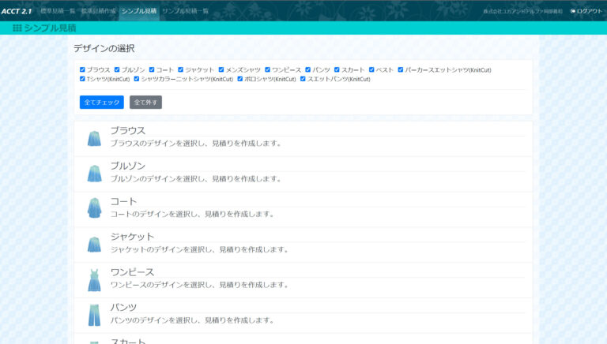Screen dimensions: 607x344
Task: Click text ブルゾンのデザインを選択し、見積りを作成します。
Action: pos(196,179)
